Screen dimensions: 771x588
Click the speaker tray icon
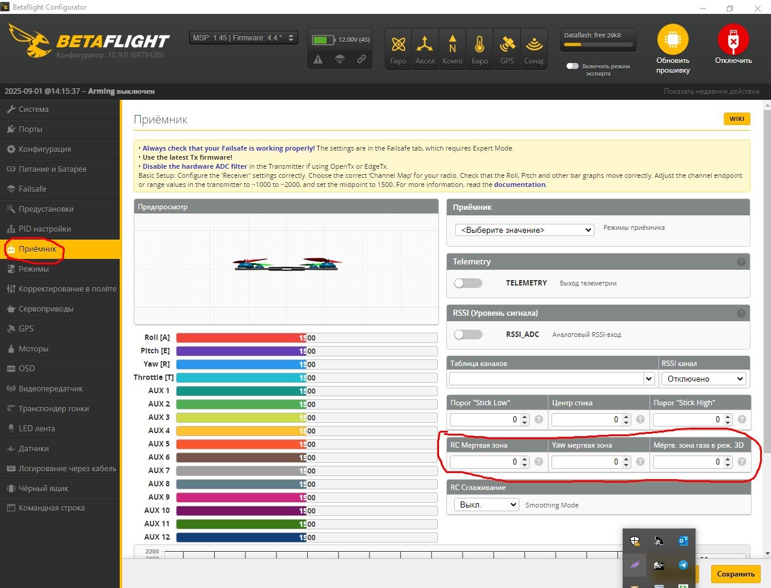click(x=659, y=541)
